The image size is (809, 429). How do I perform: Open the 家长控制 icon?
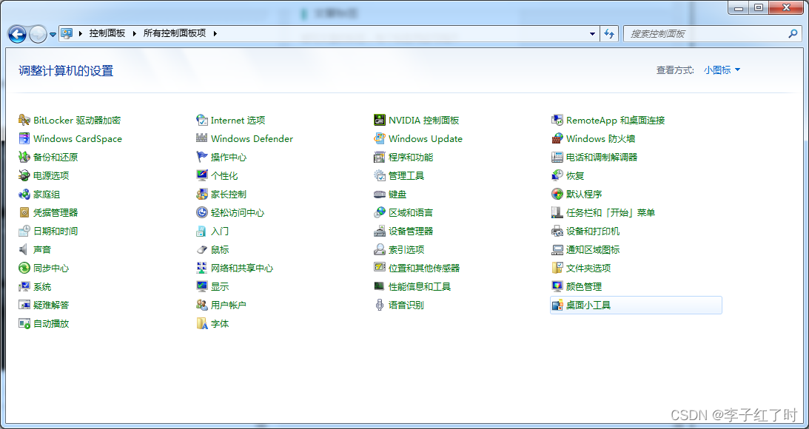(x=202, y=195)
